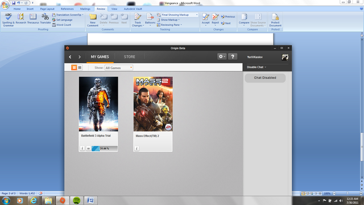
Task: Go to Previous comment in Comments group
Action: click(x=114, y=19)
